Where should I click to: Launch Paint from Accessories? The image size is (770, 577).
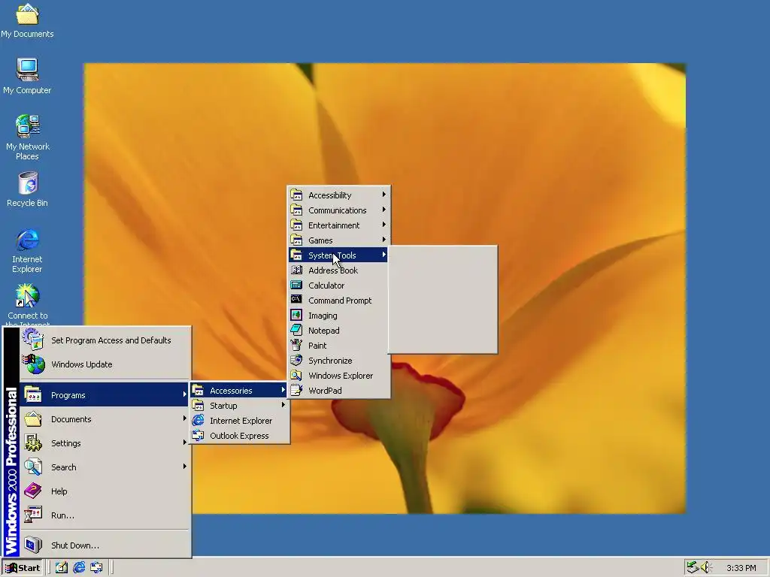(x=339, y=346)
